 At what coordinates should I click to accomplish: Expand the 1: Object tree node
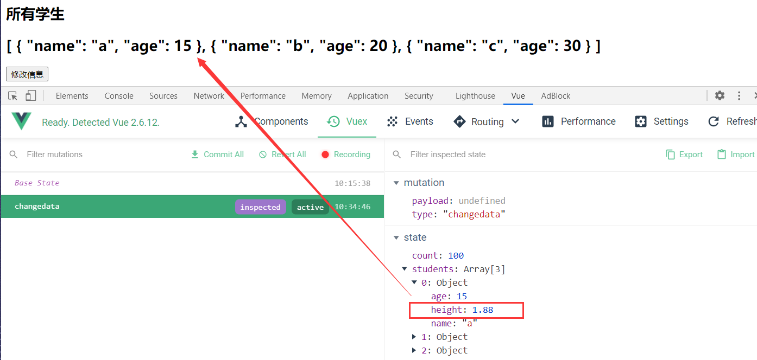[x=415, y=337]
